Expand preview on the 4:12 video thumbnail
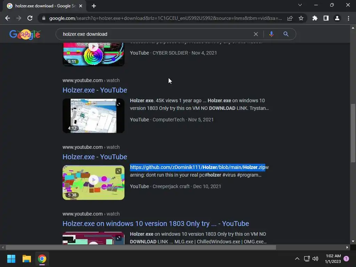The image size is (356, 267). click(x=119, y=104)
